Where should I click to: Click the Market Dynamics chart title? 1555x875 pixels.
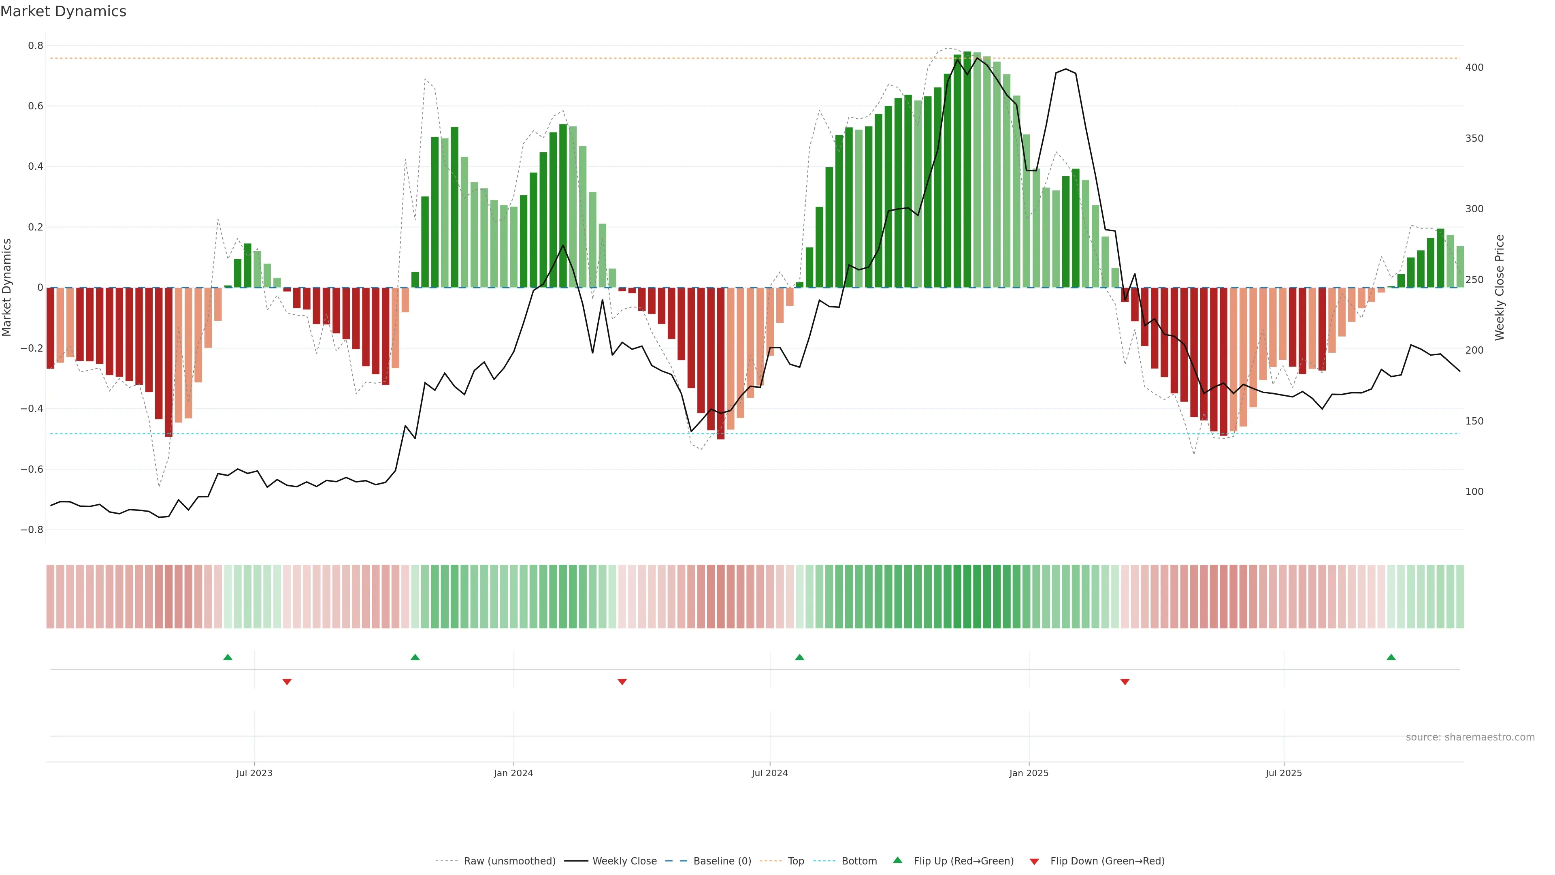pos(64,11)
